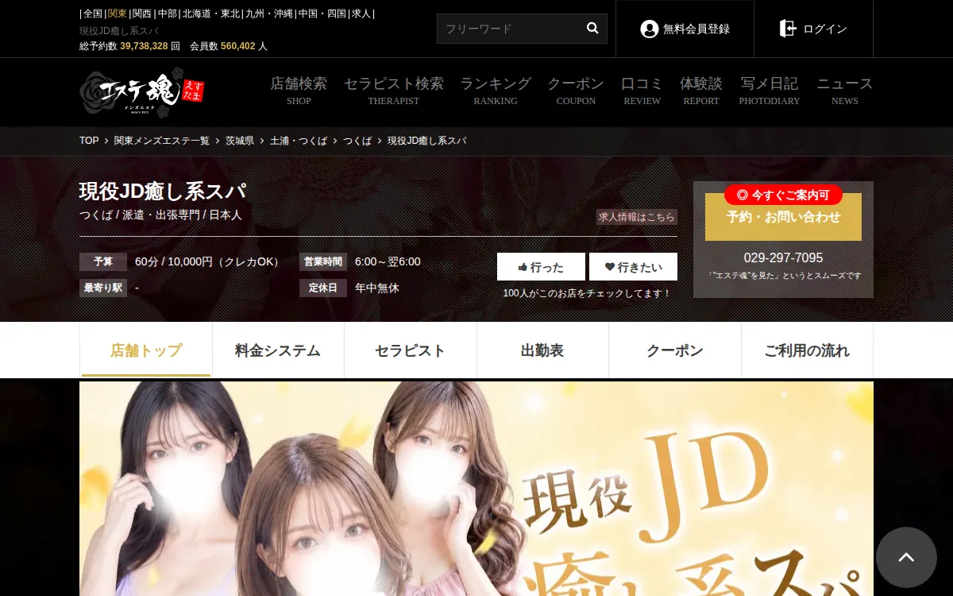Open the ログイン page
The width and height of the screenshot is (953, 596).
tap(813, 29)
